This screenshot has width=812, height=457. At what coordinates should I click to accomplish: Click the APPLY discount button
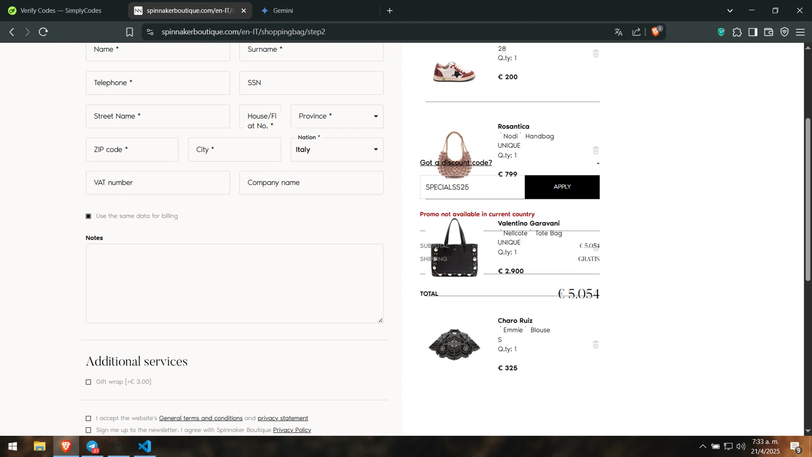click(x=562, y=187)
